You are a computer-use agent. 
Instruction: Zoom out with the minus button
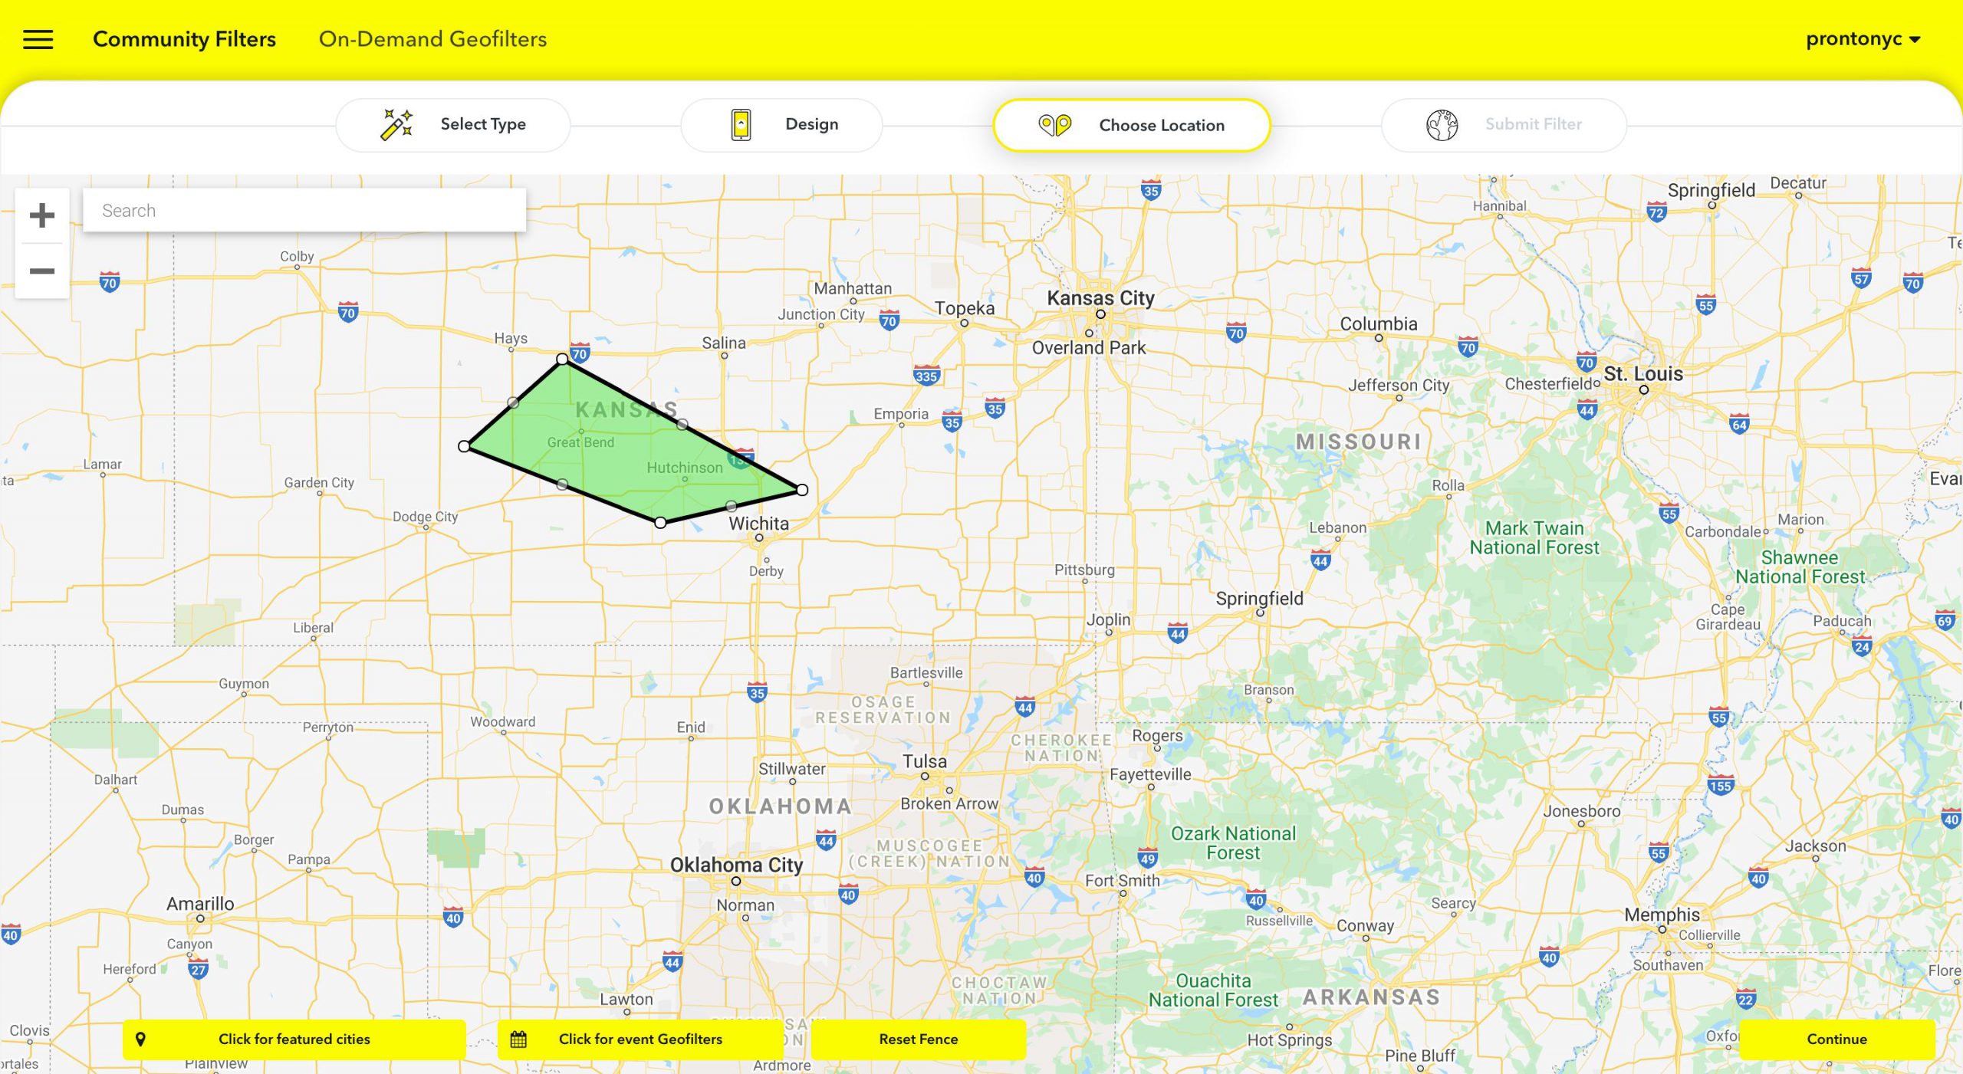point(42,271)
